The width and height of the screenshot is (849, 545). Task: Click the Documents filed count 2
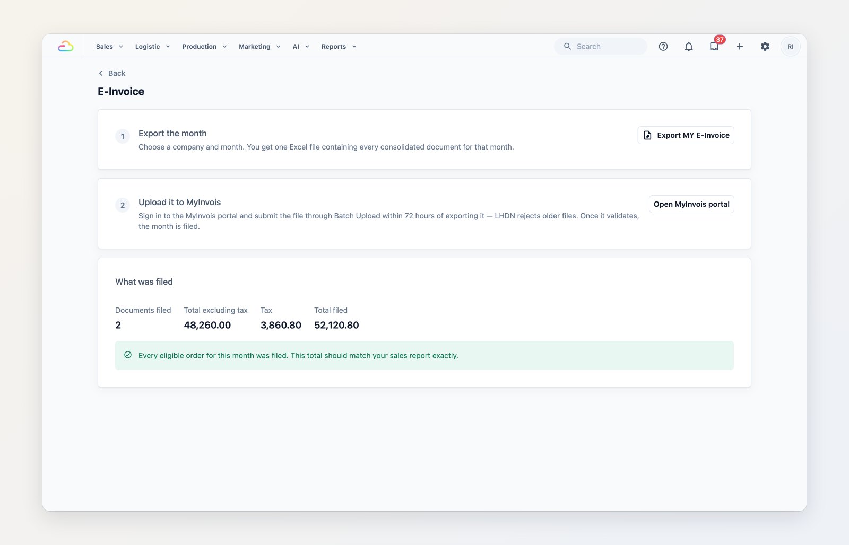(x=118, y=325)
